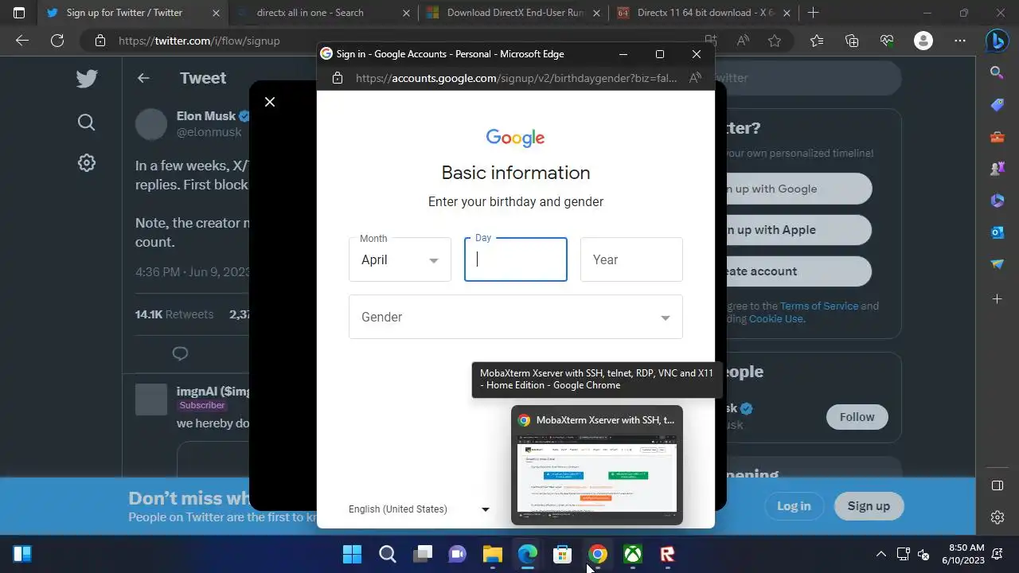Screen dimensions: 1019x573
Task: Click Edge sidebar search icon
Action: coord(998,73)
